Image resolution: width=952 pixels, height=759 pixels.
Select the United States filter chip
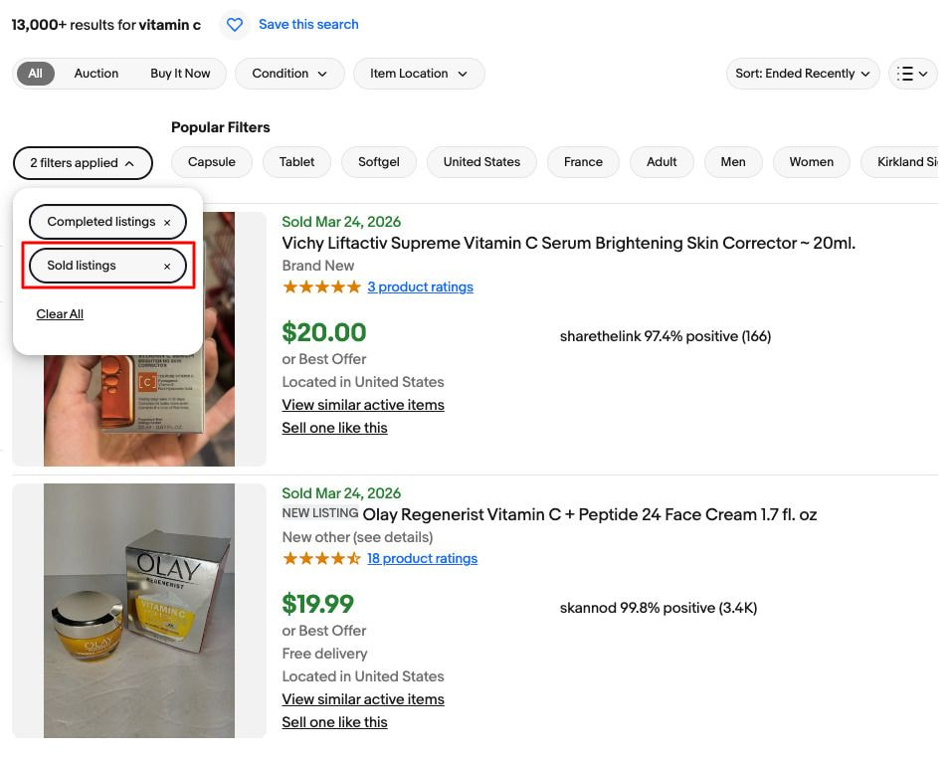[481, 162]
